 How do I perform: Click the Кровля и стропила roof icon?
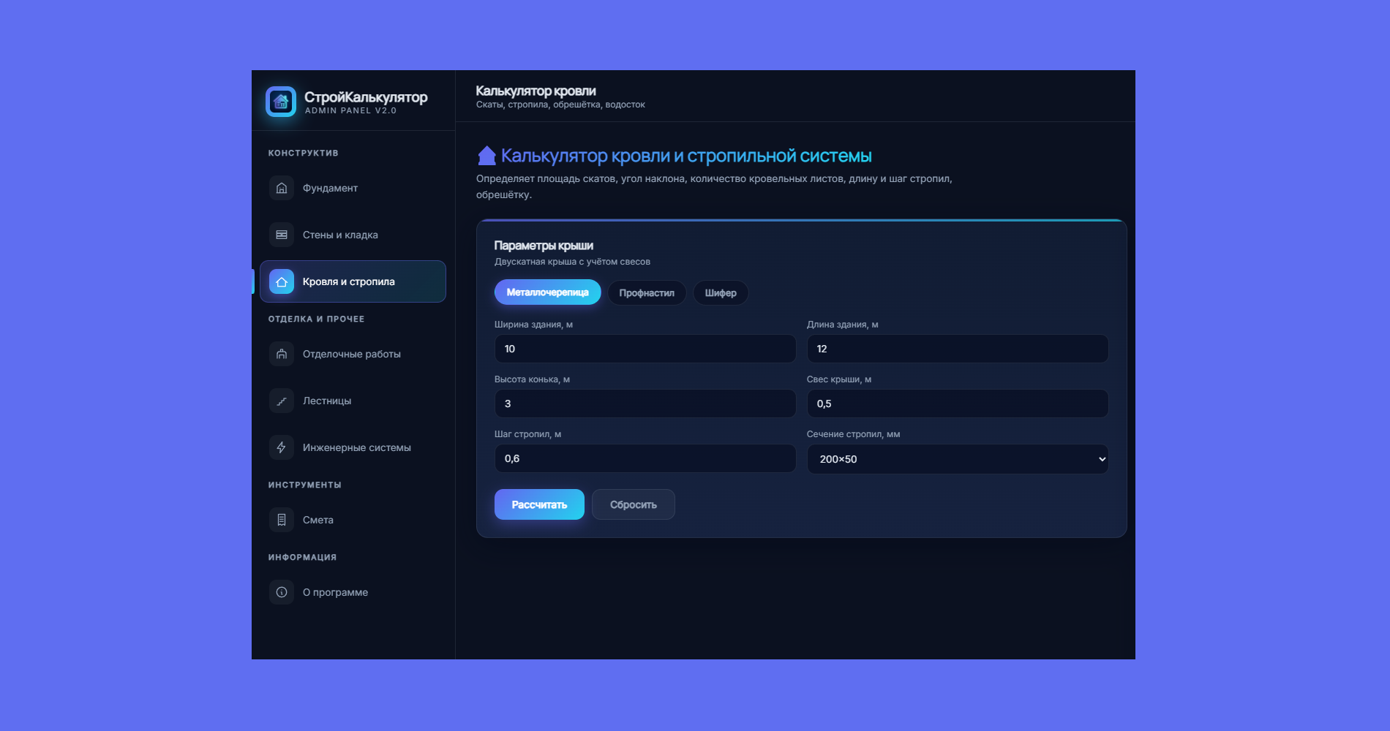[x=282, y=281]
